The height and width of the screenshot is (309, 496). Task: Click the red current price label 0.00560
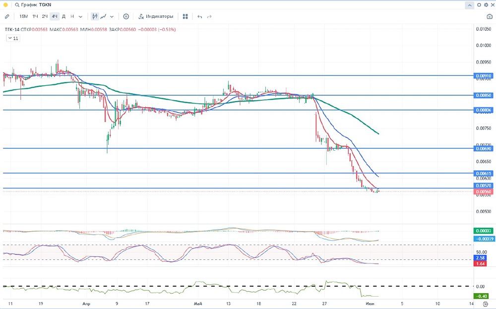click(x=484, y=191)
